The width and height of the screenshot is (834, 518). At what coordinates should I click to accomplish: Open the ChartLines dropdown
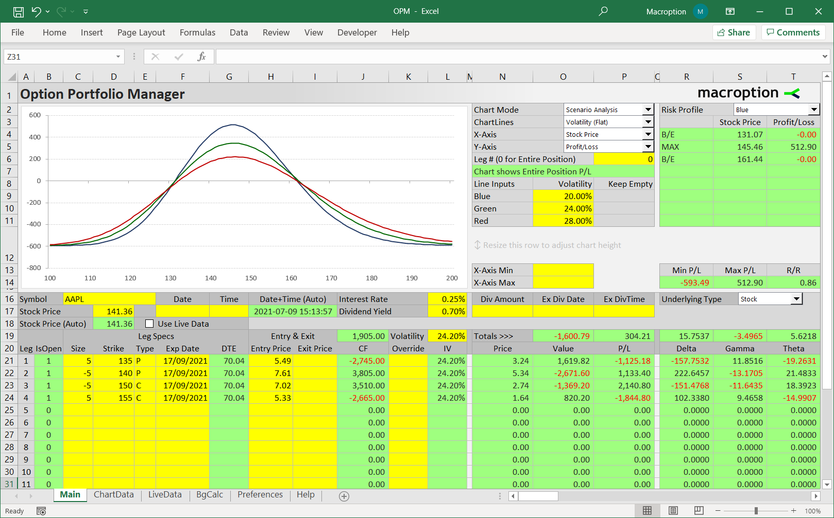(x=648, y=122)
